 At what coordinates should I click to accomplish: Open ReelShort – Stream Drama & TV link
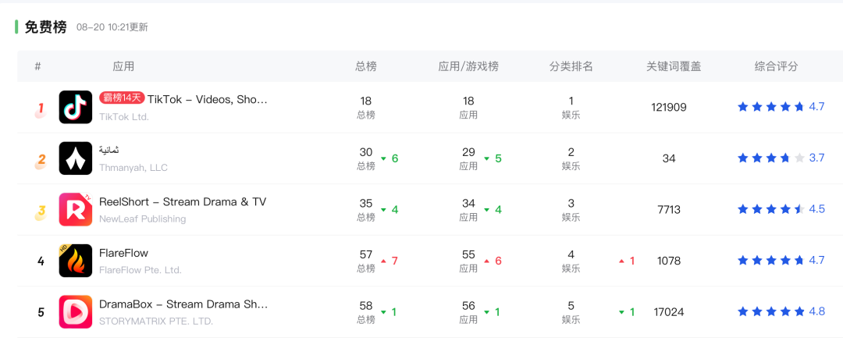point(183,202)
